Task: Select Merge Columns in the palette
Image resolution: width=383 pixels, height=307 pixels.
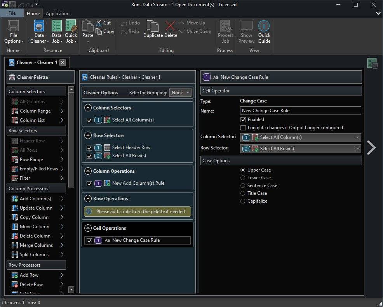Action: (36, 245)
